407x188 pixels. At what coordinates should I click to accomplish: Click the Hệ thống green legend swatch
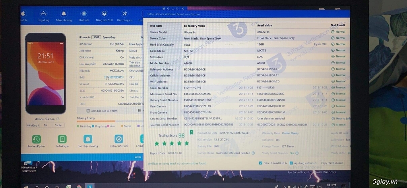click(x=78, y=126)
